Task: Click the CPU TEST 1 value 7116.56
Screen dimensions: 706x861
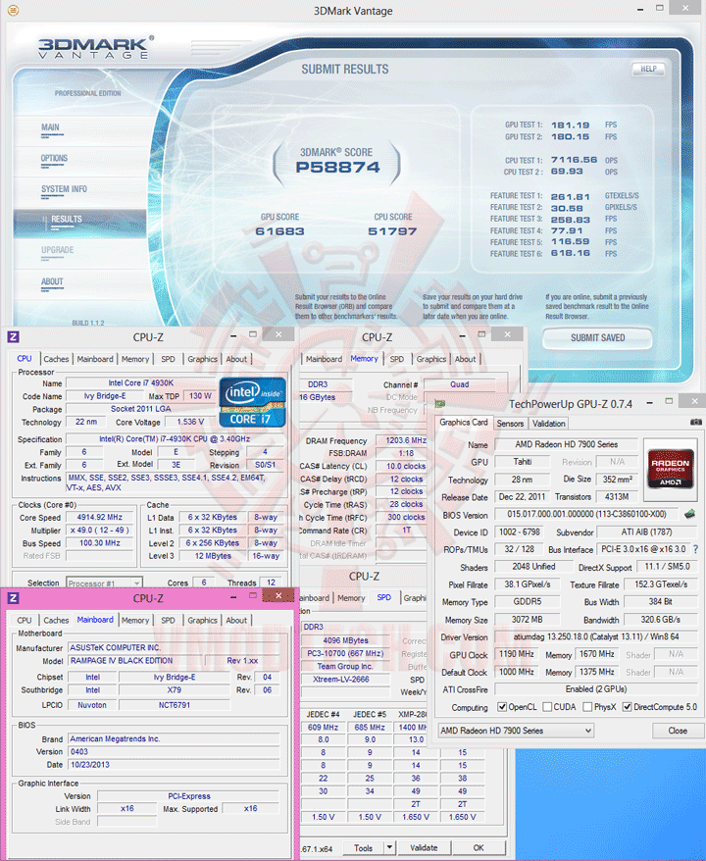Action: pos(574,160)
